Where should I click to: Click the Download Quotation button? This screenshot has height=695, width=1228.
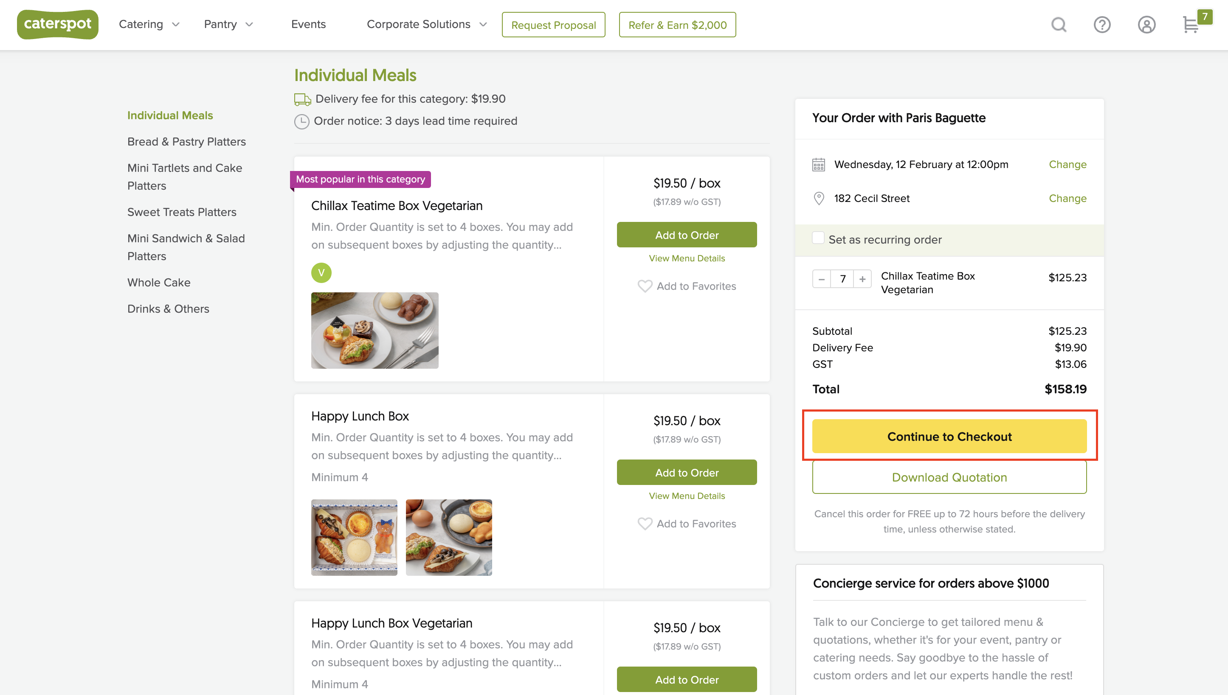(x=949, y=477)
